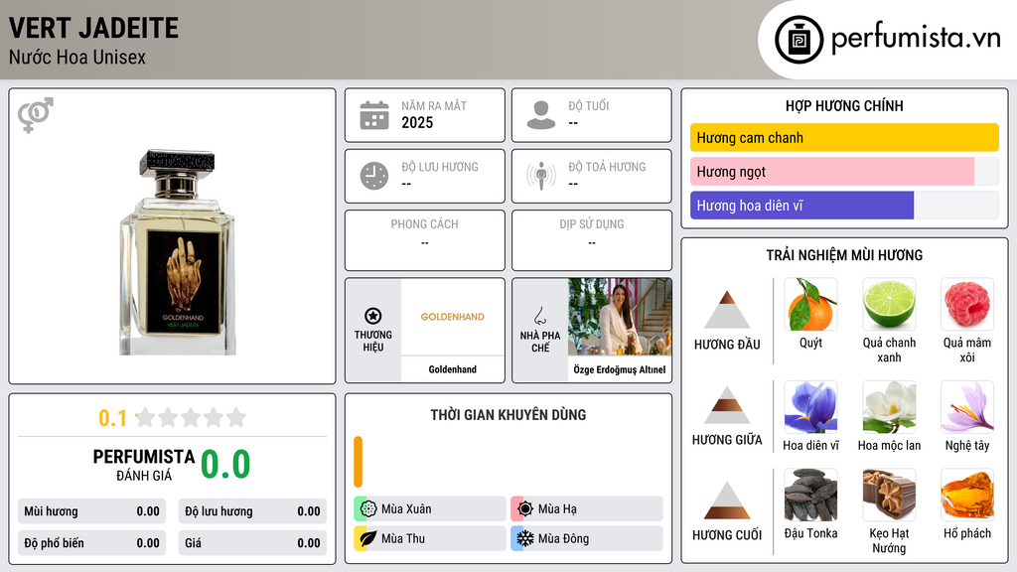This screenshot has width=1017, height=572.
Task: Click the Nước Hoa Unisex subtitle
Action: [x=77, y=57]
